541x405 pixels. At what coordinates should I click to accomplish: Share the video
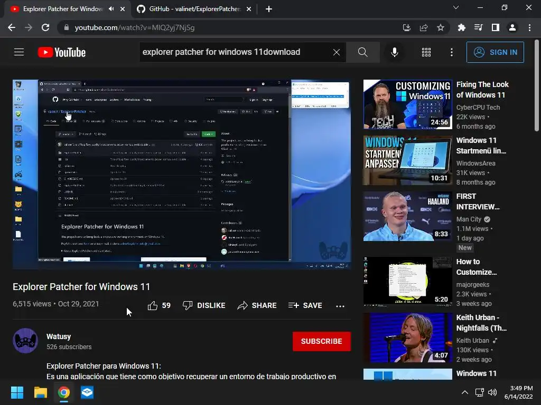click(257, 305)
